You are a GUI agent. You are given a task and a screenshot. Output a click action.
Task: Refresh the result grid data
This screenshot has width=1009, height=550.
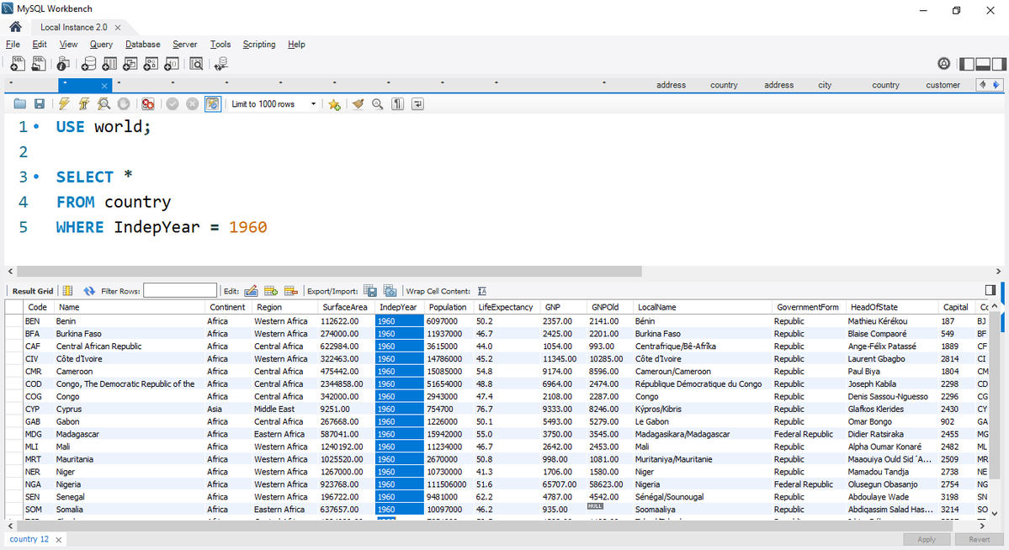(x=89, y=291)
